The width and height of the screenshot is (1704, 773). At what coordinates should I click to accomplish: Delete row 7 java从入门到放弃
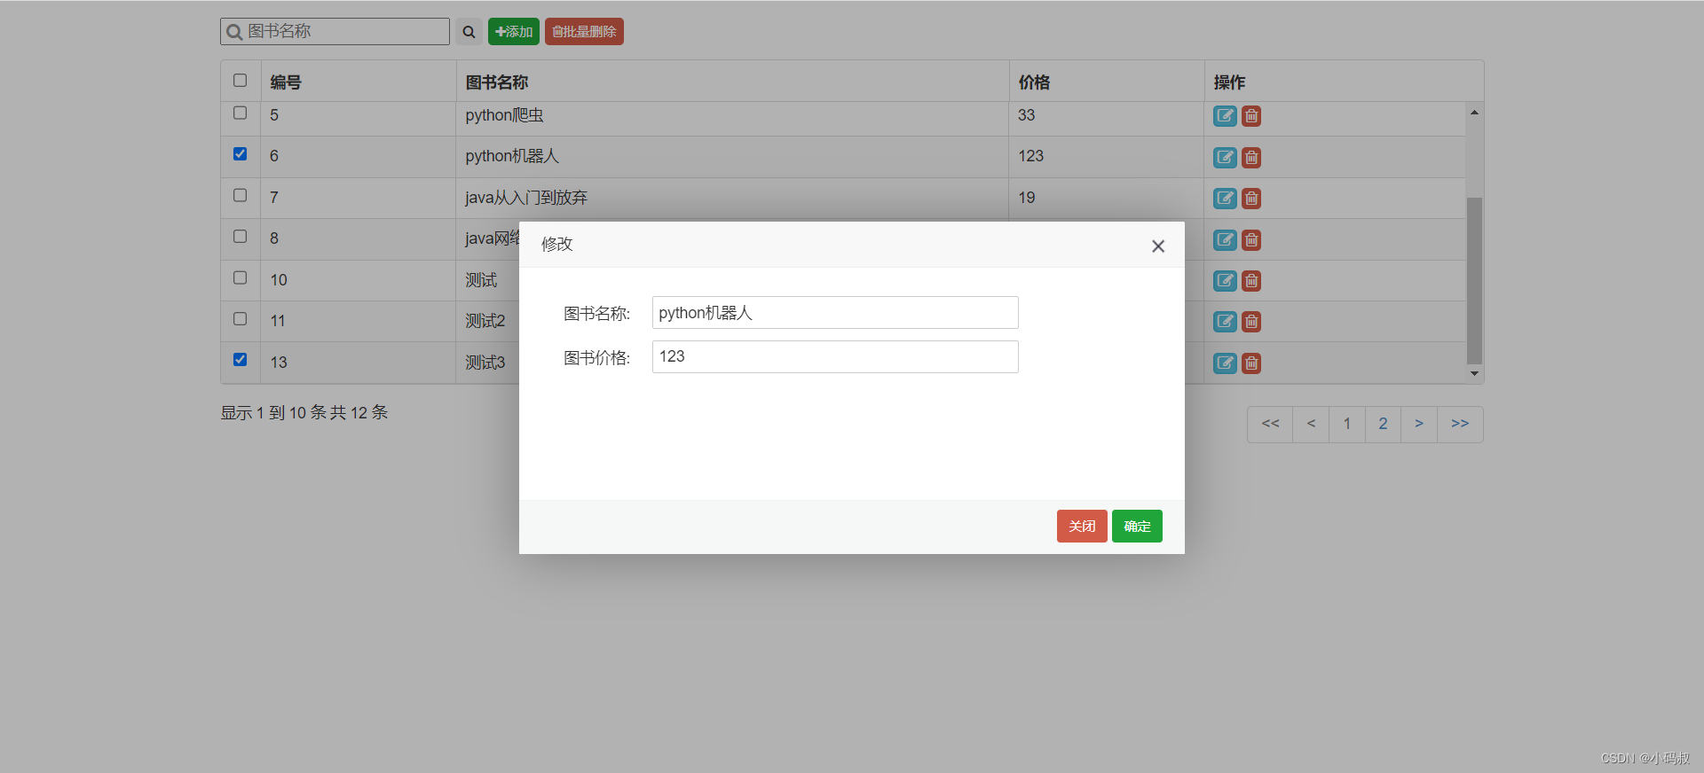click(x=1251, y=199)
